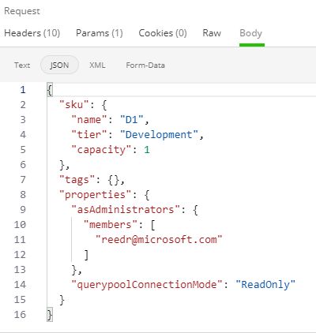Click the "Development" value
This screenshot has width=316, height=333.
(x=159, y=135)
